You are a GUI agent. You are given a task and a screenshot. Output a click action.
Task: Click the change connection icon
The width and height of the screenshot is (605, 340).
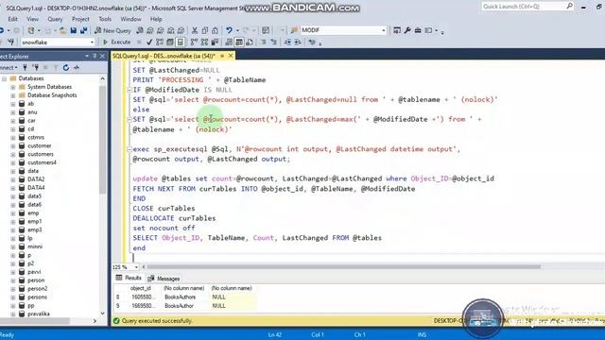(x=10, y=42)
